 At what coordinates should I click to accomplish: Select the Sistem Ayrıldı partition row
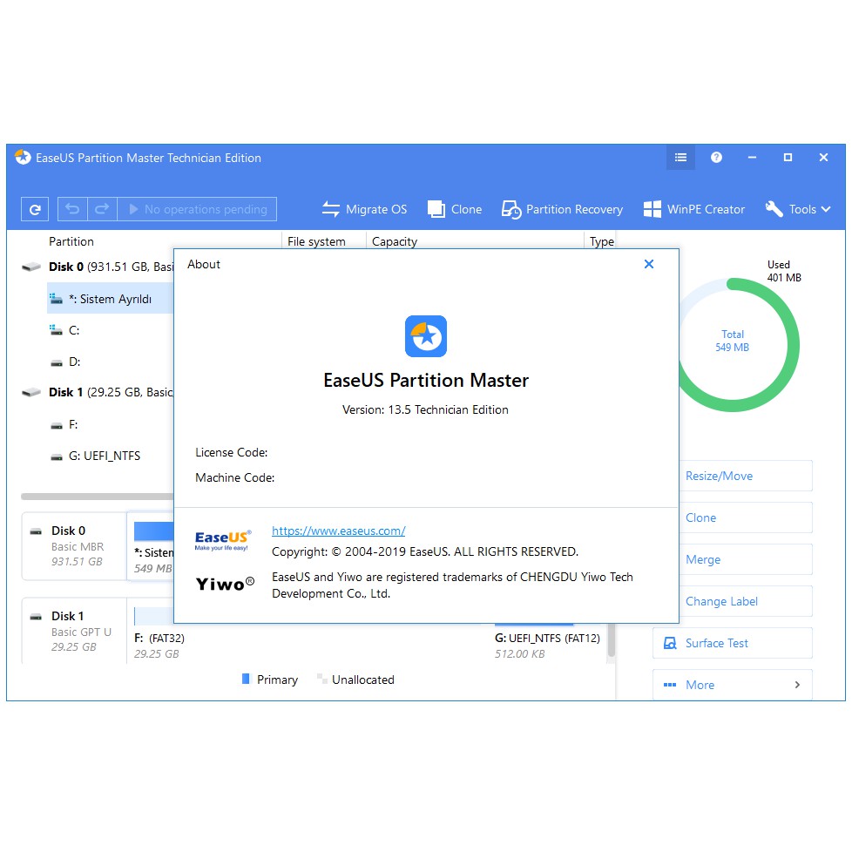click(109, 299)
